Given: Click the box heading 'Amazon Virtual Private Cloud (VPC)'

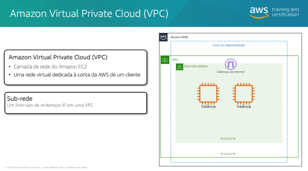Looking at the screenshot, I should click(58, 57).
